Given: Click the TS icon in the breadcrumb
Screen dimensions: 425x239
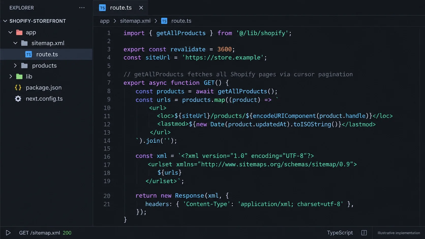Looking at the screenshot, I should [164, 21].
